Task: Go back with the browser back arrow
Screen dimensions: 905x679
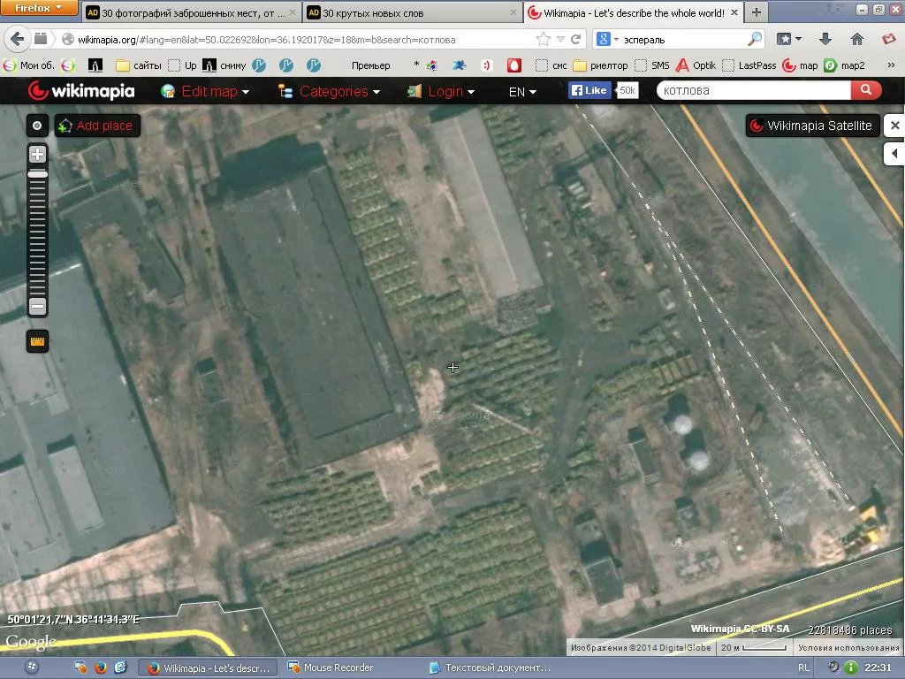Action: (18, 39)
